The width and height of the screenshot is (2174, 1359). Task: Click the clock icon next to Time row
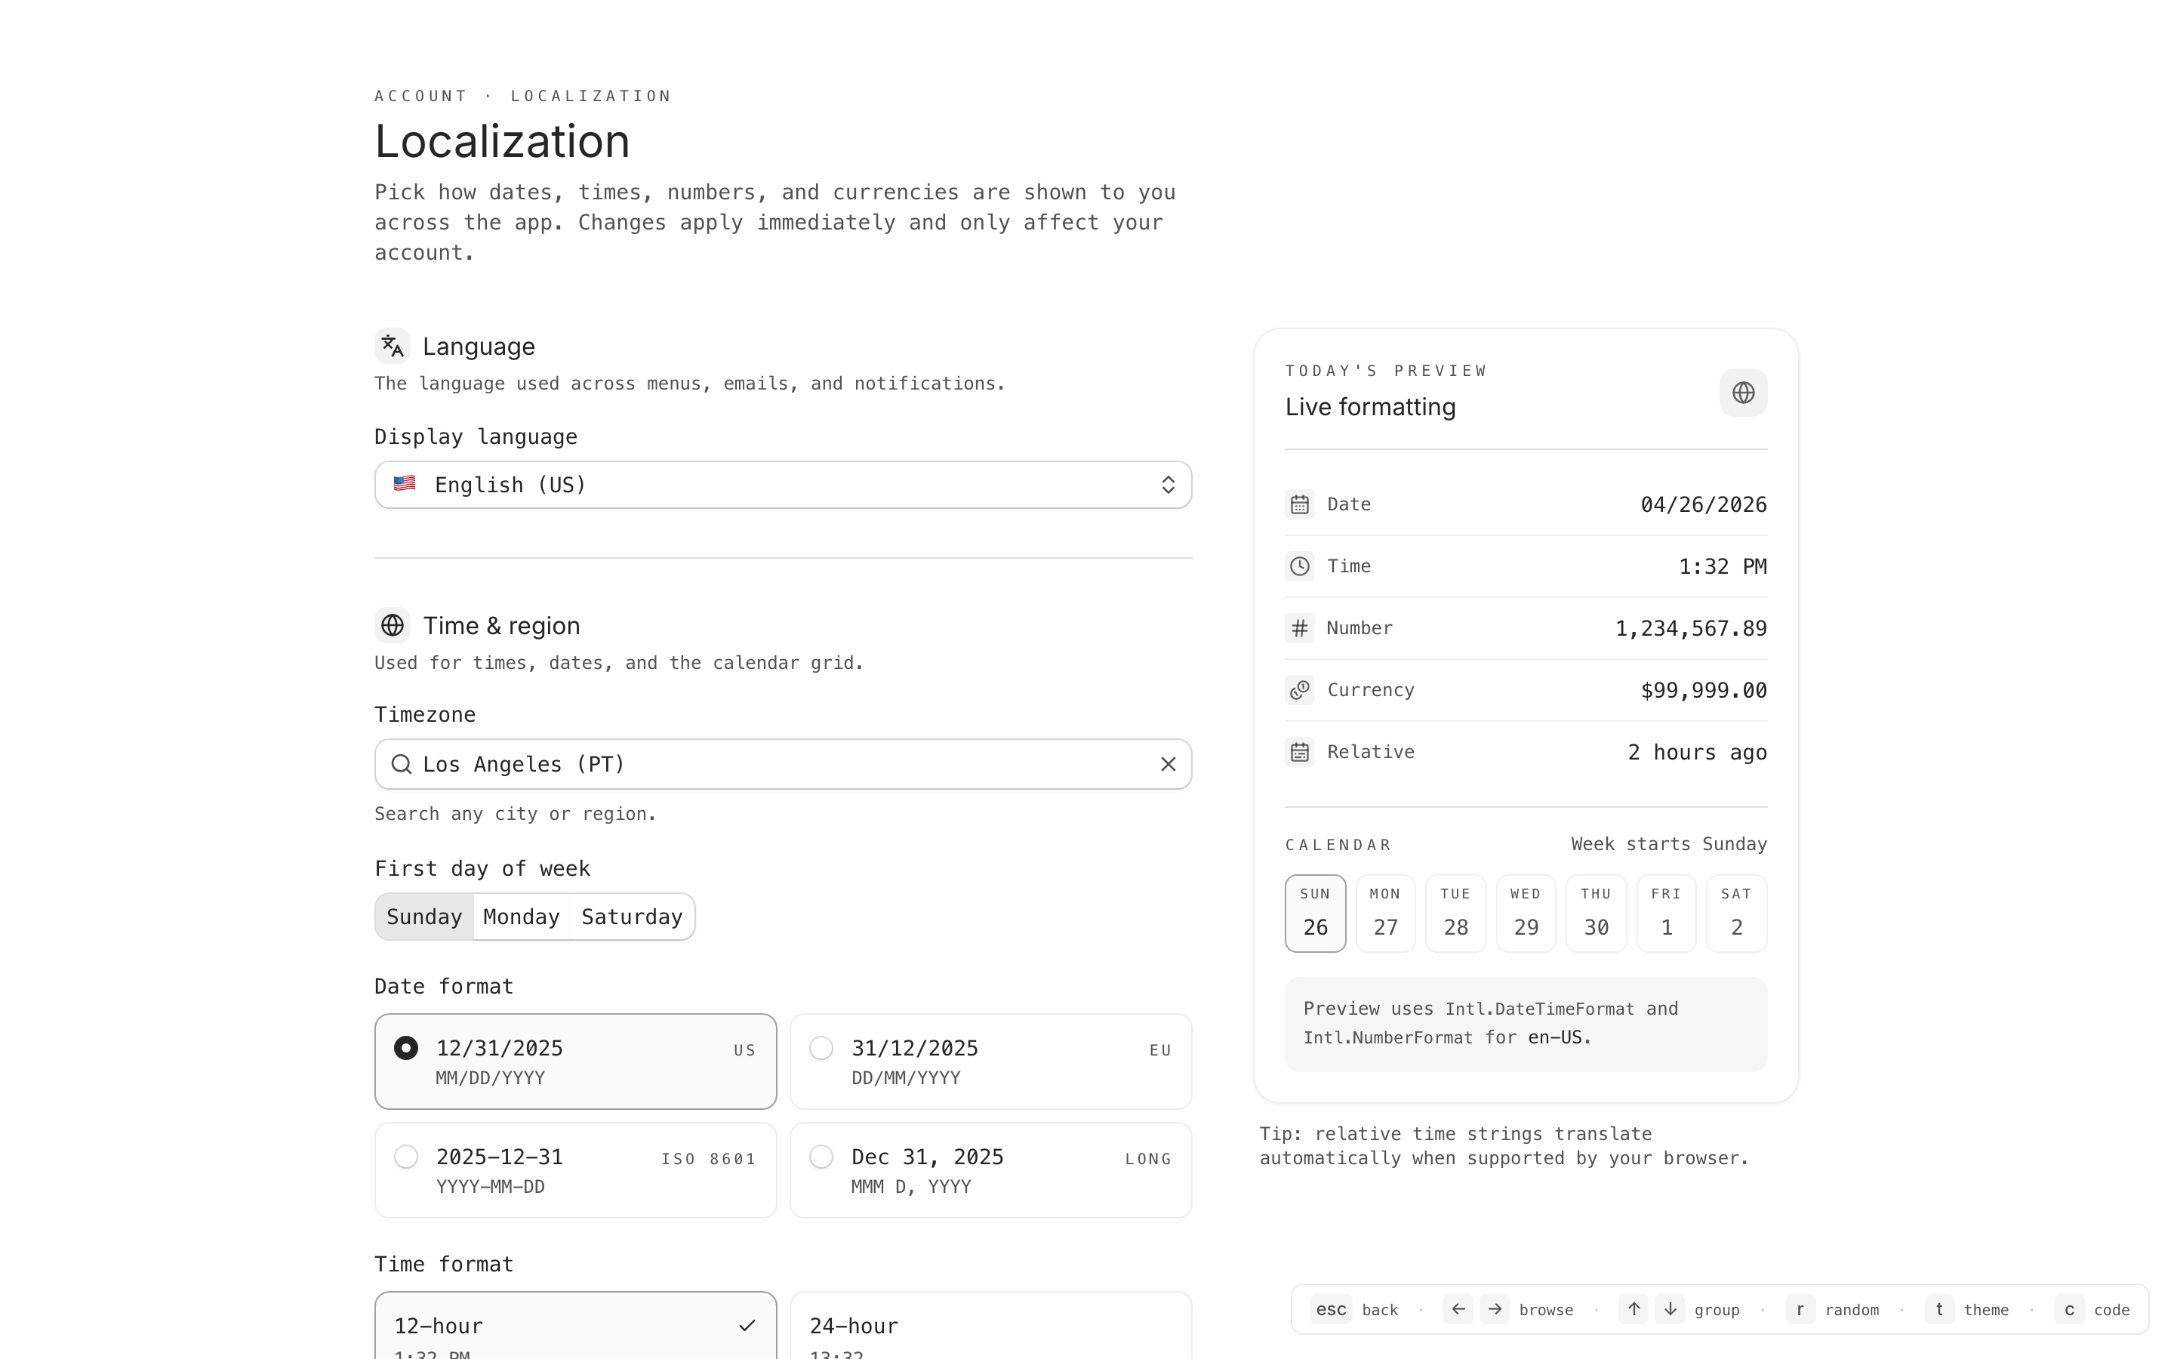point(1299,566)
